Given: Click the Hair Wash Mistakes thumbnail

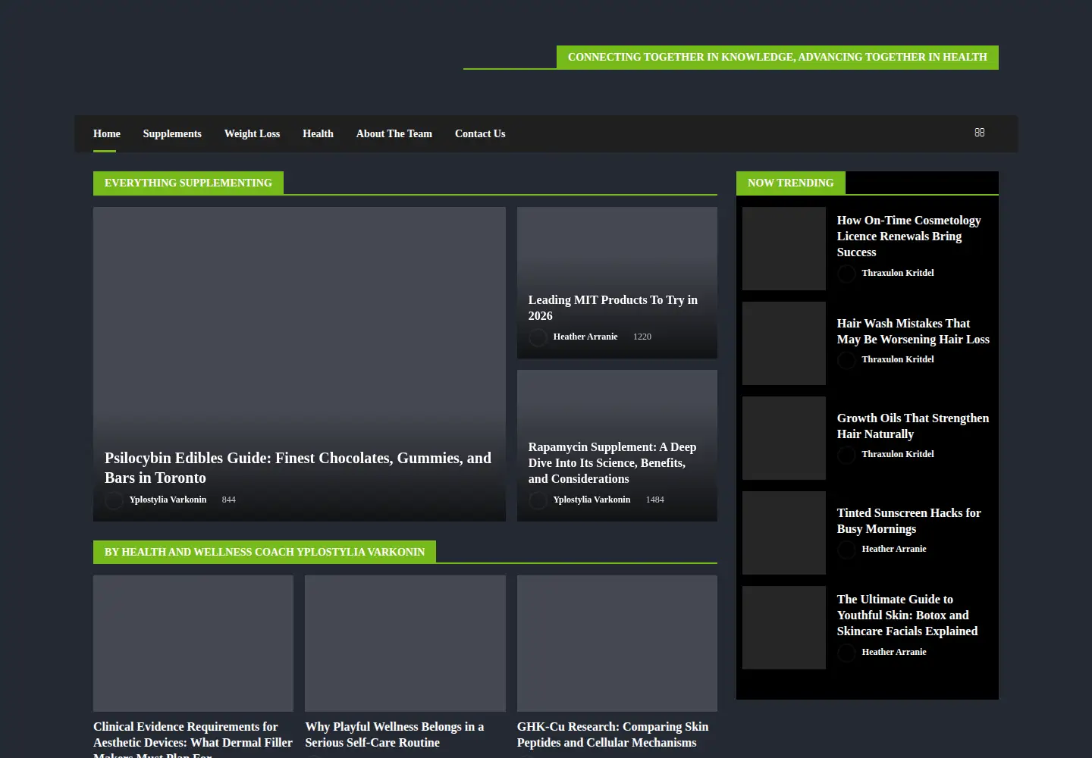Looking at the screenshot, I should coord(784,343).
